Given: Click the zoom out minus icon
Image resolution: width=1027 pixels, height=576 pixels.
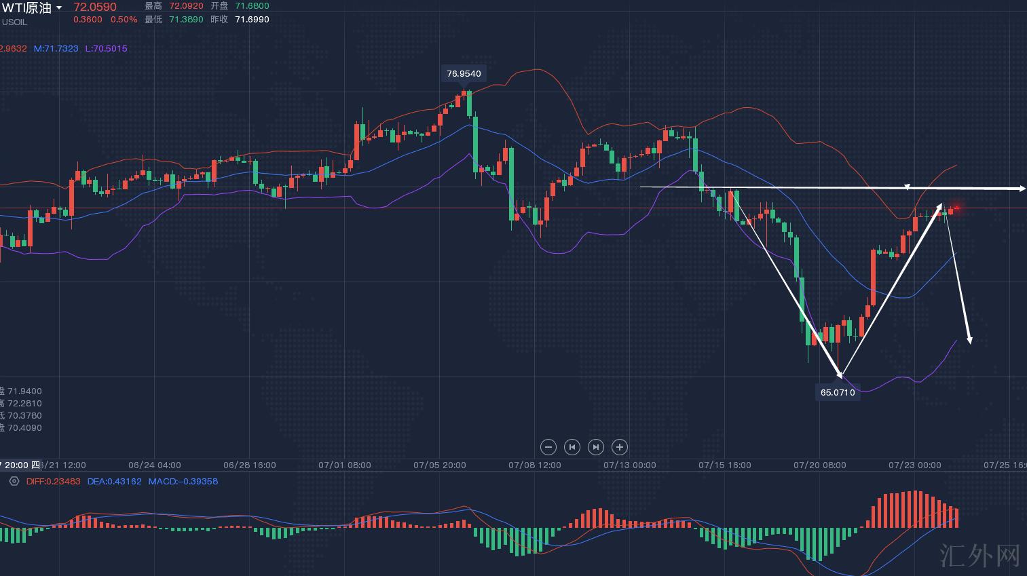Looking at the screenshot, I should click(548, 447).
